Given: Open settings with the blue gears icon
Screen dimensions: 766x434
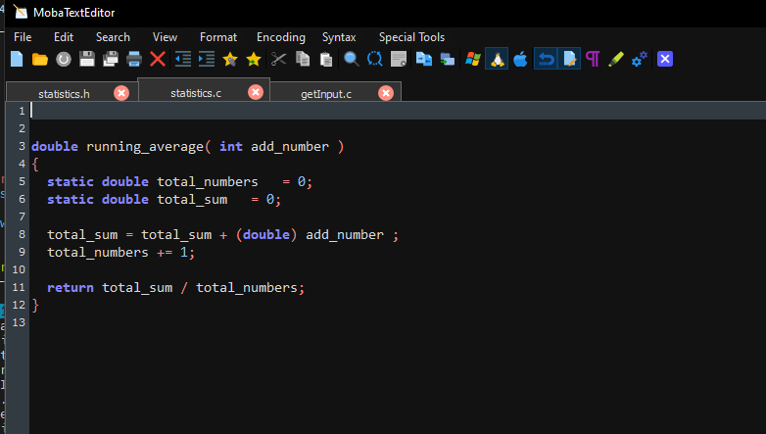Looking at the screenshot, I should pos(640,59).
